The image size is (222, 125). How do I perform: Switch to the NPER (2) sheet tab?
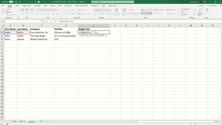point(22,122)
